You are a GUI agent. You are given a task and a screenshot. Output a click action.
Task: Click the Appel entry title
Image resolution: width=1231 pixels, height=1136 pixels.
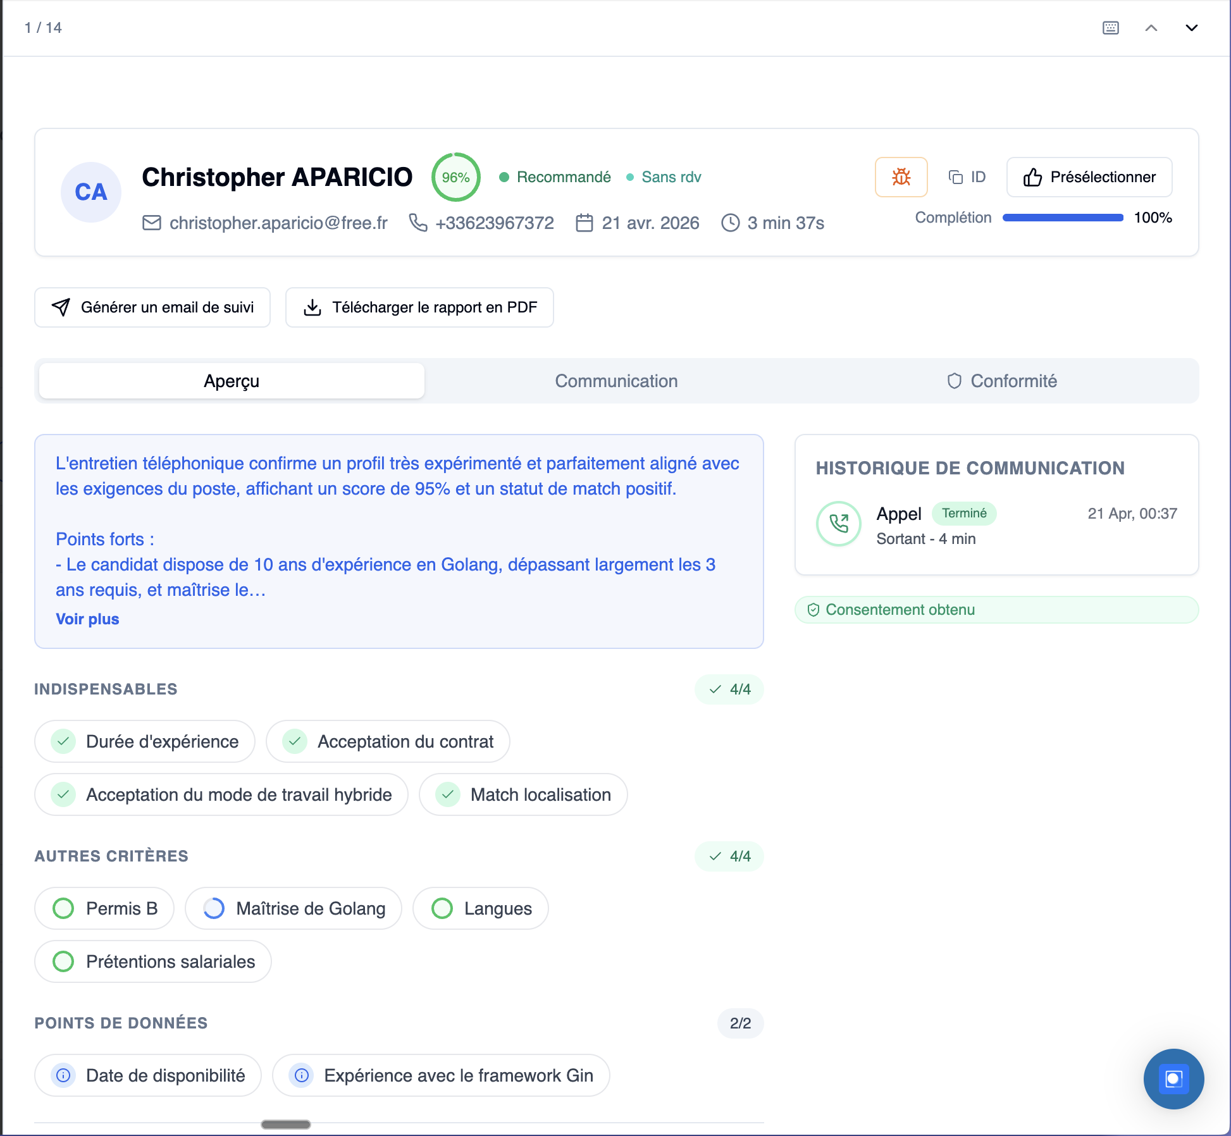point(899,514)
